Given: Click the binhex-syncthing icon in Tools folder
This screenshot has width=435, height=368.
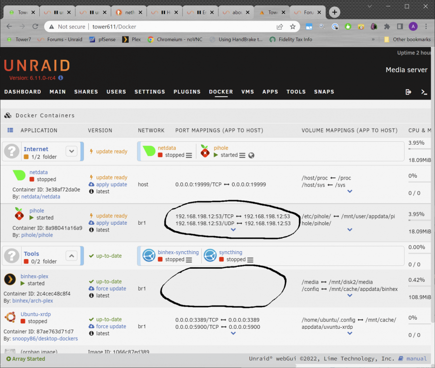Looking at the screenshot, I should (x=149, y=255).
